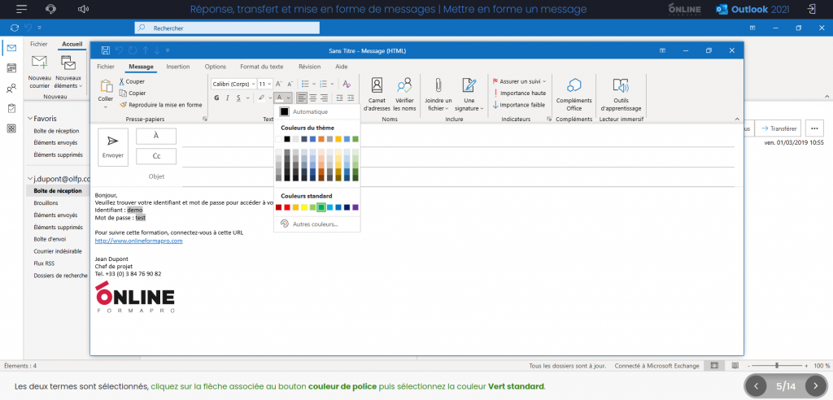Screen dimensions: 833x400
Task: Switch to the Insertion ribbon tab
Action: coord(178,67)
